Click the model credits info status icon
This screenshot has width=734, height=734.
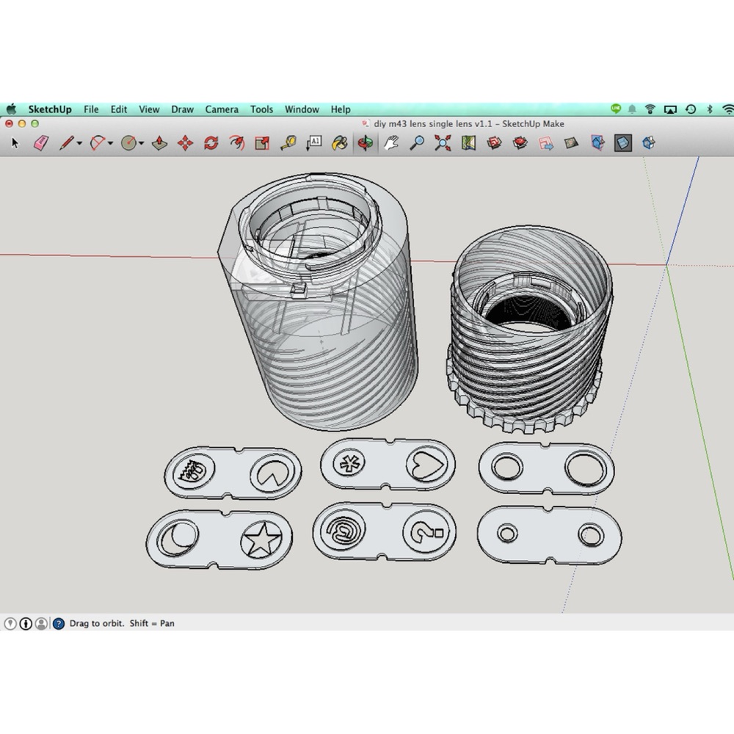click(26, 623)
